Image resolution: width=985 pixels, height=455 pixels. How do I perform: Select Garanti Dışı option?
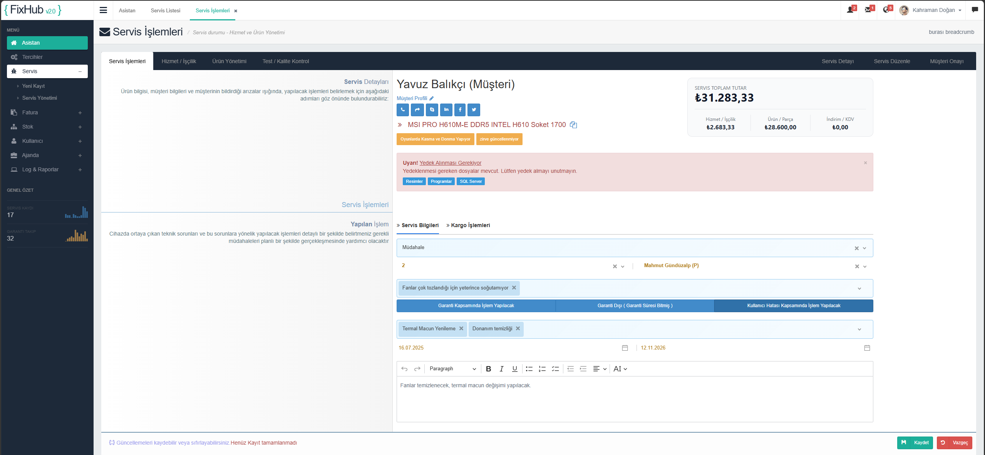pyautogui.click(x=635, y=306)
